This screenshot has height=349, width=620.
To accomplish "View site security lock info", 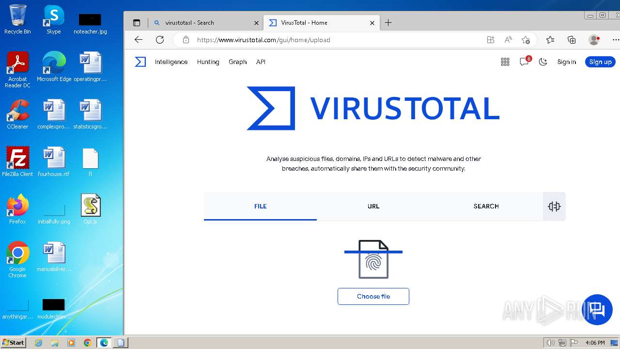I will 186,40.
